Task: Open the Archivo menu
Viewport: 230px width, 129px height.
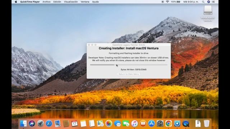Action: pos(46,2)
